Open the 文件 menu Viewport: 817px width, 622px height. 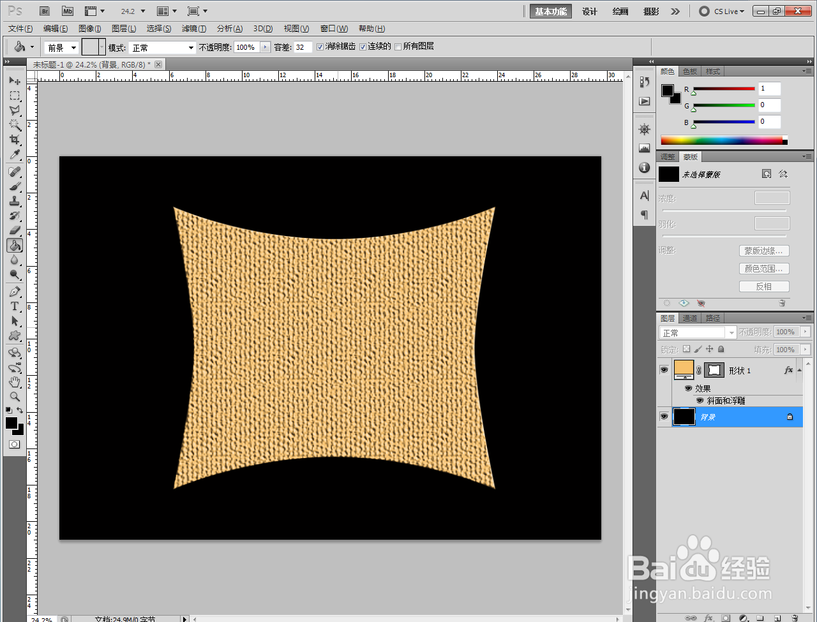(x=20, y=29)
